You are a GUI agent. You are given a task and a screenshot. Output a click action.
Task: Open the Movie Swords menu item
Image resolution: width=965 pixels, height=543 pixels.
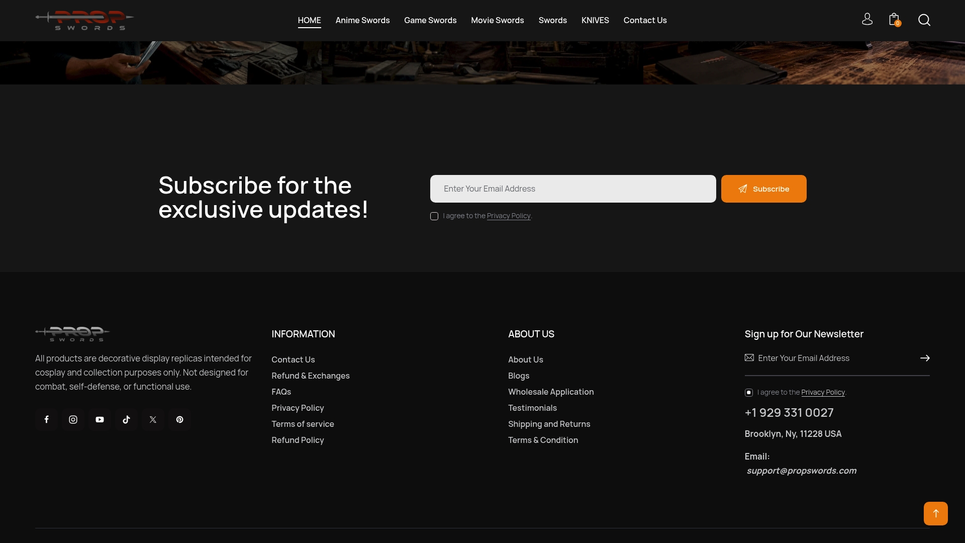497,20
